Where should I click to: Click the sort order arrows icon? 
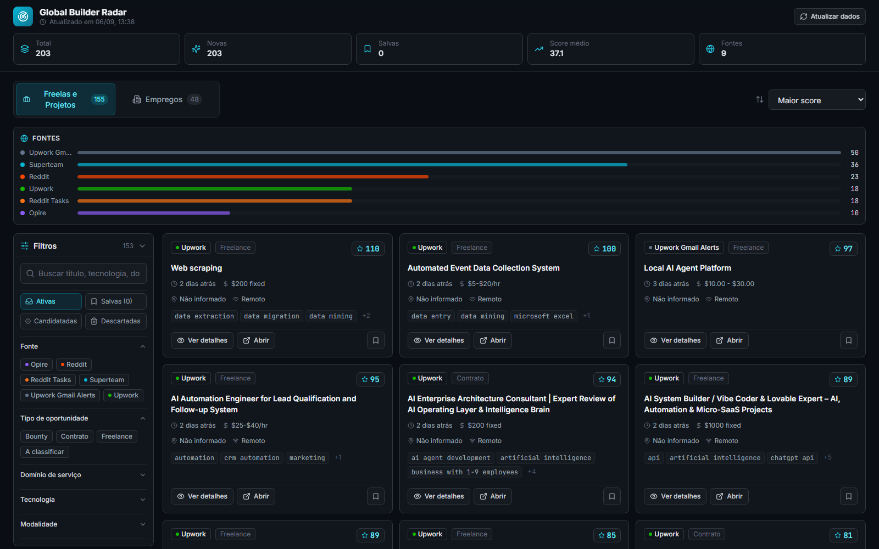(x=760, y=99)
